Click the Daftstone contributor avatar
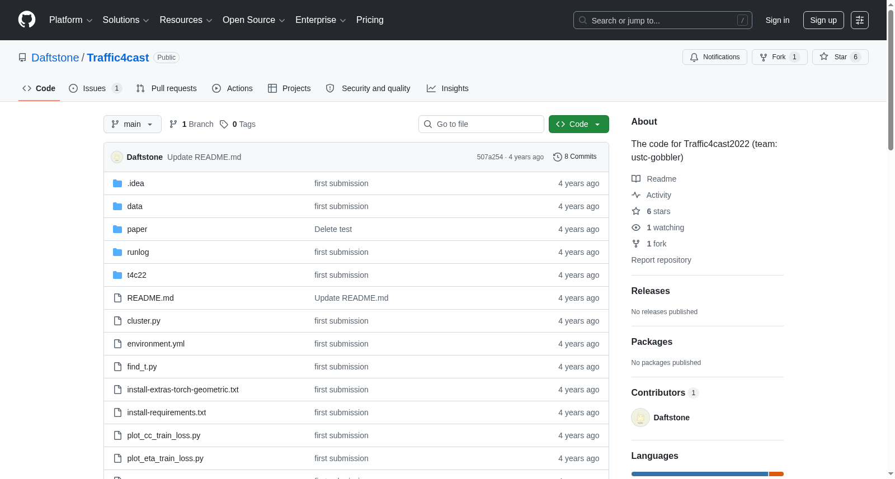This screenshot has height=479, width=895. tap(640, 418)
